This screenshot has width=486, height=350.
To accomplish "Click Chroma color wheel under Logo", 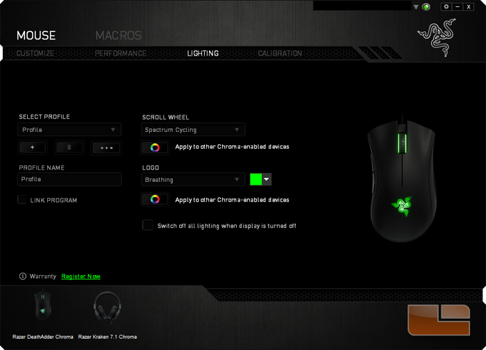I will point(155,199).
